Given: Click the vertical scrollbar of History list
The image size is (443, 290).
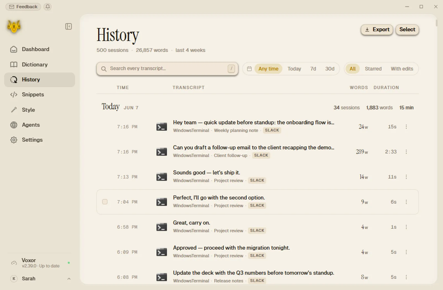Looking at the screenshot, I should click(437, 23).
